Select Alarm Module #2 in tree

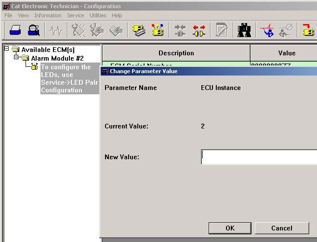coord(57,58)
